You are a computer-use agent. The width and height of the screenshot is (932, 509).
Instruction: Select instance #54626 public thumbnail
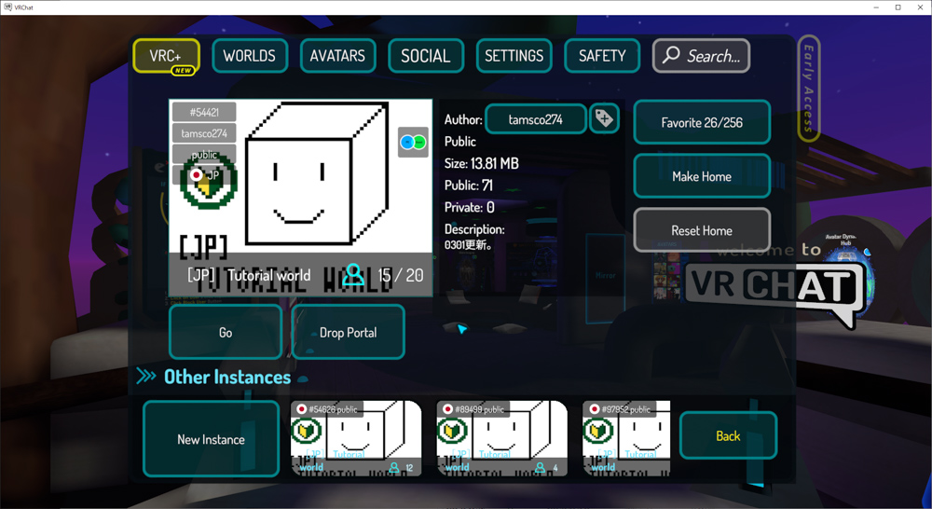pos(356,438)
